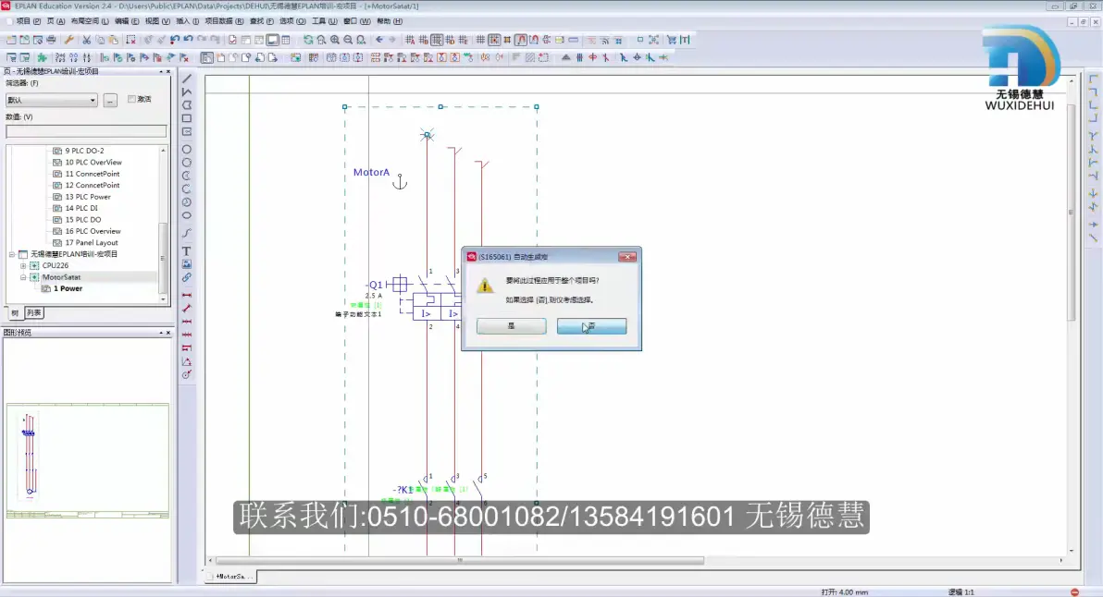Click the red status bar error icon
1103x597 pixels.
pos(1074,592)
